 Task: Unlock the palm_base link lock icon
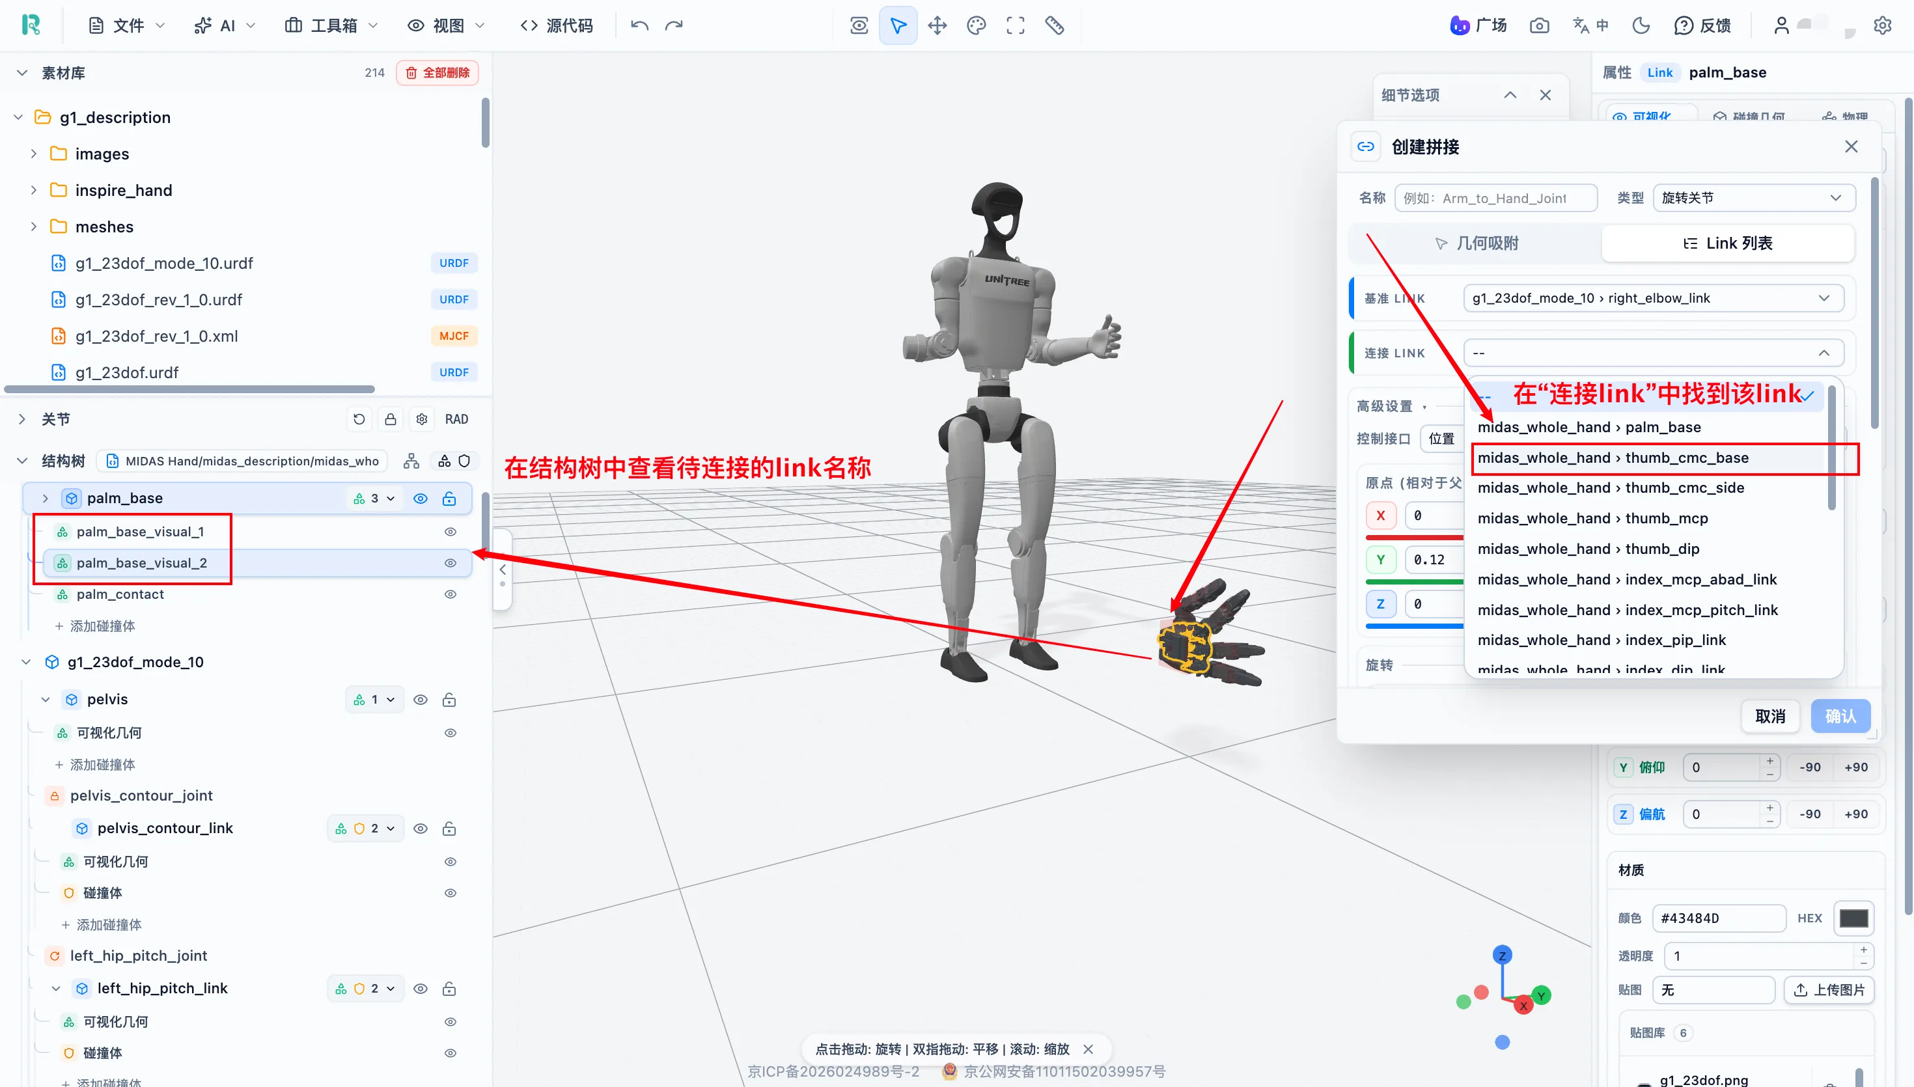pos(449,498)
